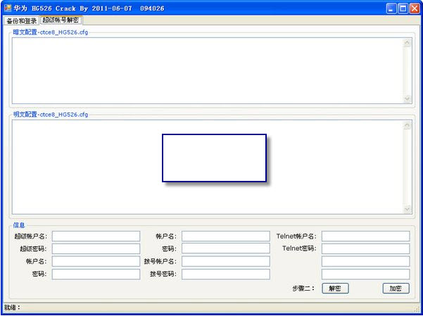
Task: Click the up arrow of 暗文配置 scrollbar
Action: point(407,43)
